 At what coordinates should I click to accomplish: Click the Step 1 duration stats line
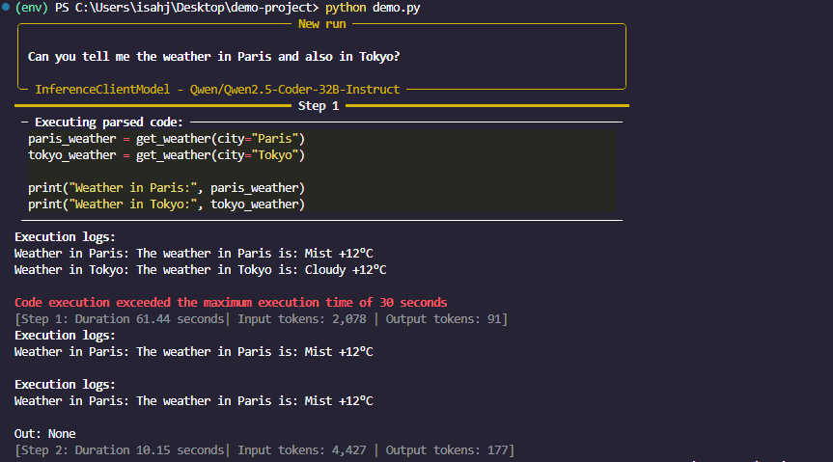(x=261, y=318)
